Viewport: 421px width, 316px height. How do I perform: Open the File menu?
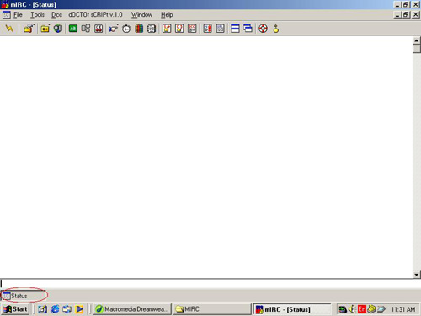(x=18, y=15)
